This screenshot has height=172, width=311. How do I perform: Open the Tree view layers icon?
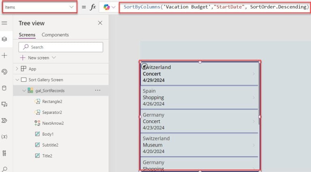point(4,39)
